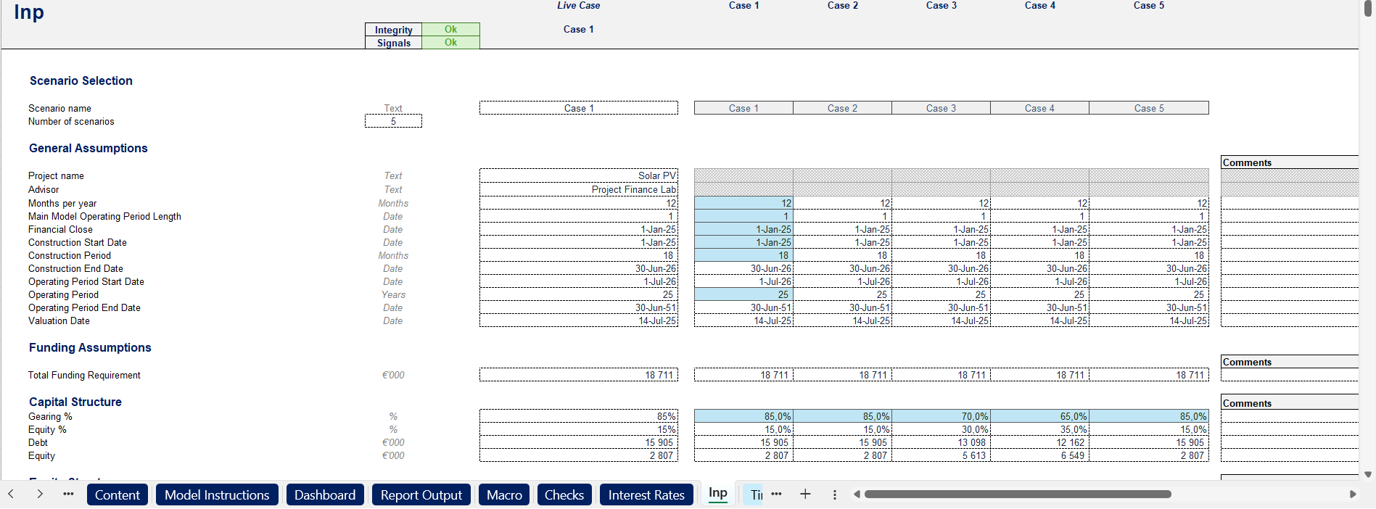Open the Macro sheet tab
Screen dimensions: 1376x509
(x=504, y=494)
